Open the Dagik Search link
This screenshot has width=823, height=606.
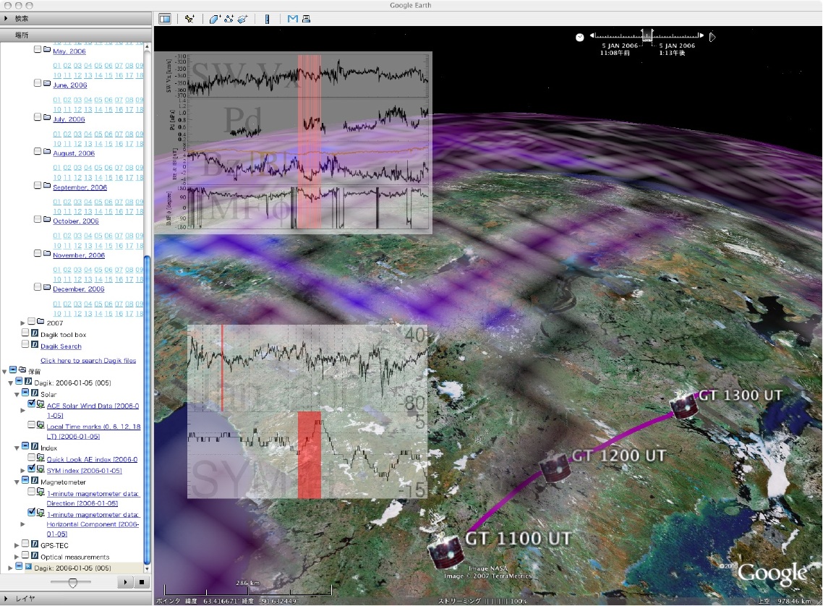click(x=61, y=346)
